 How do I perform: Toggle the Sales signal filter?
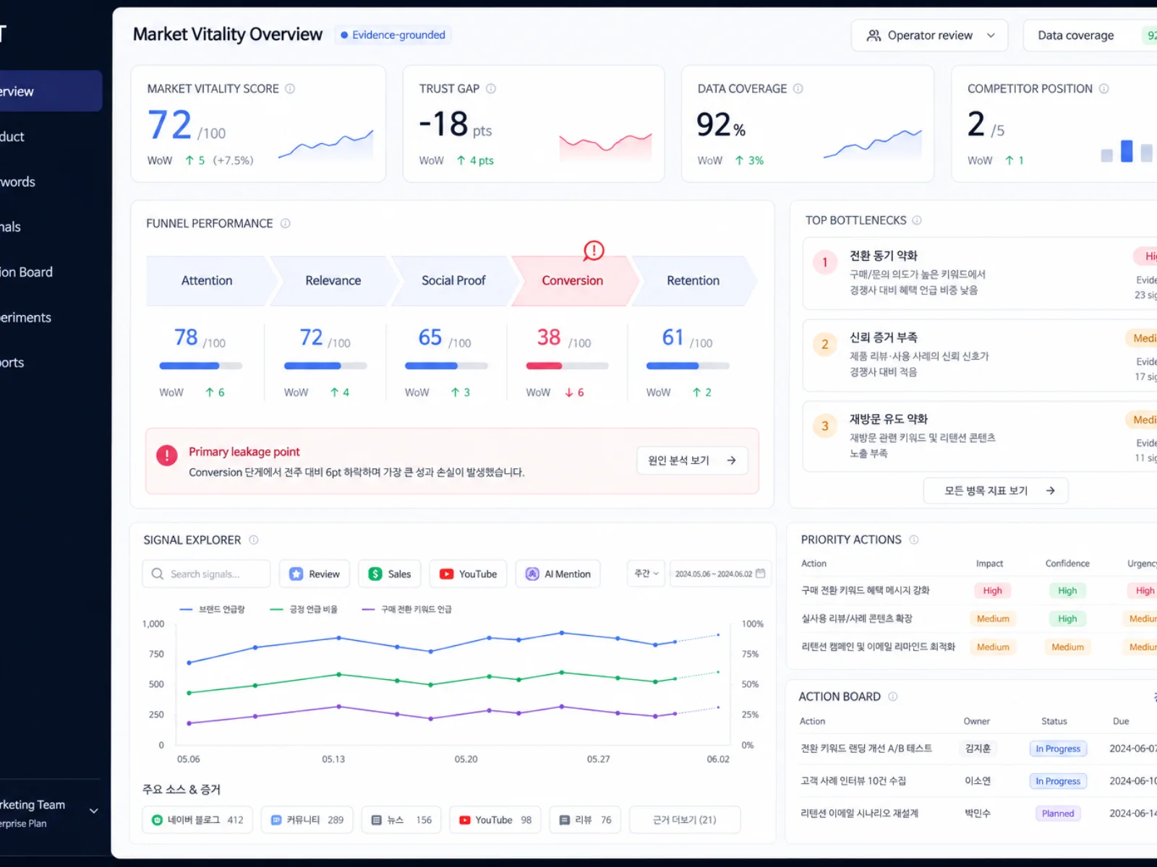click(390, 574)
